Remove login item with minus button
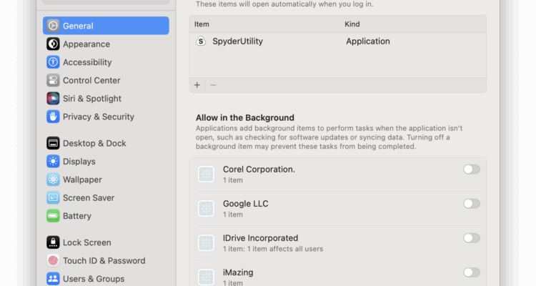 213,85
